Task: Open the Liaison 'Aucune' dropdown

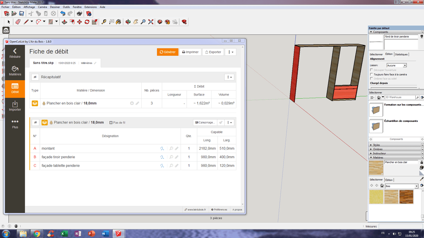Action: pyautogui.click(x=397, y=65)
